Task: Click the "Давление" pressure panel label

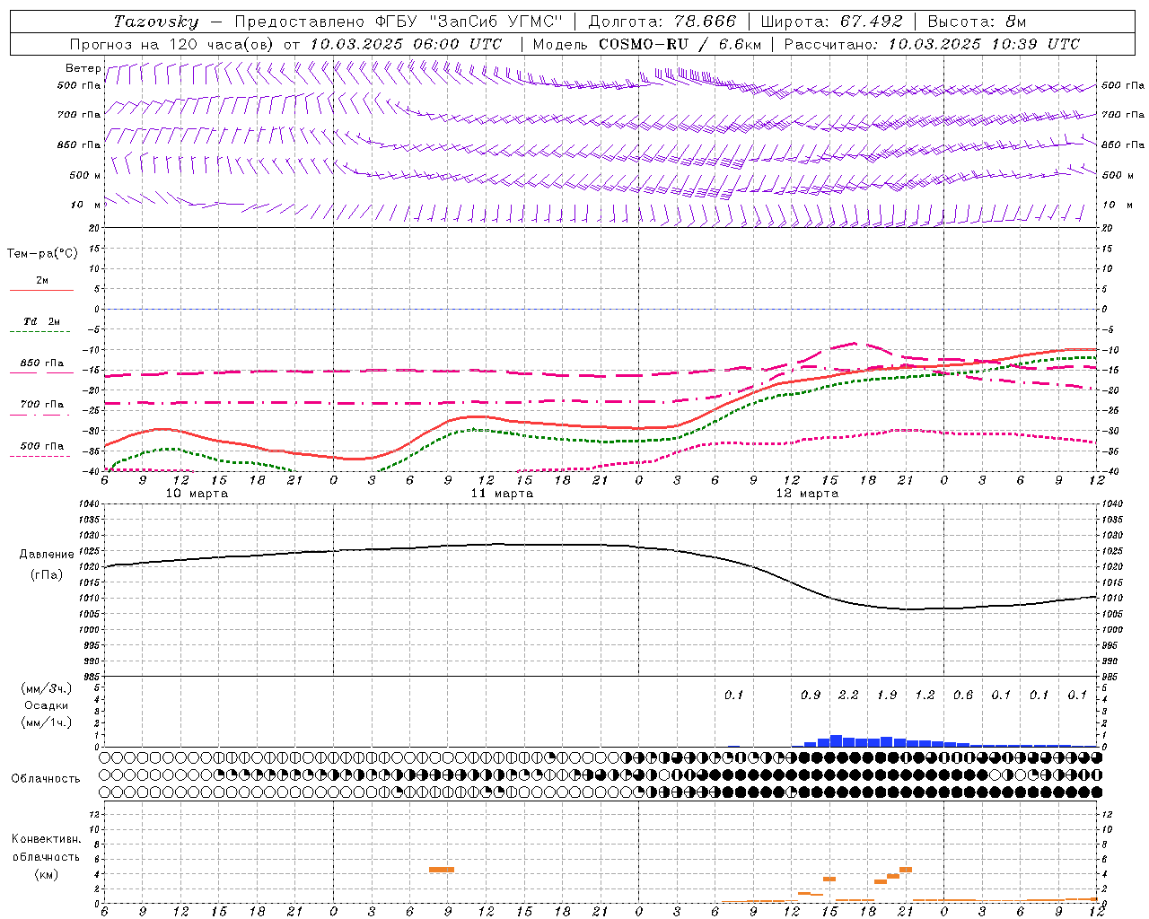Action: (x=47, y=555)
